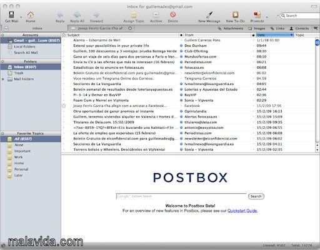
Task: Click the Google Custom Search field
Action: [x=181, y=196]
